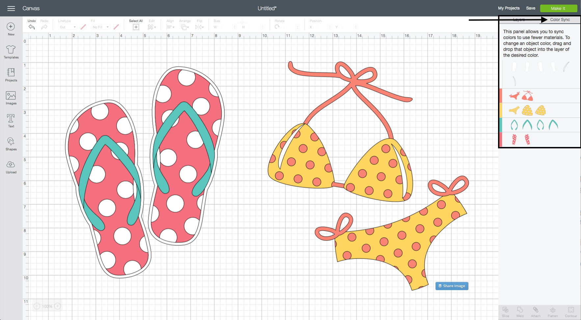Select the teal color bar in Color Sync
Image resolution: width=581 pixels, height=320 pixels.
(x=501, y=125)
